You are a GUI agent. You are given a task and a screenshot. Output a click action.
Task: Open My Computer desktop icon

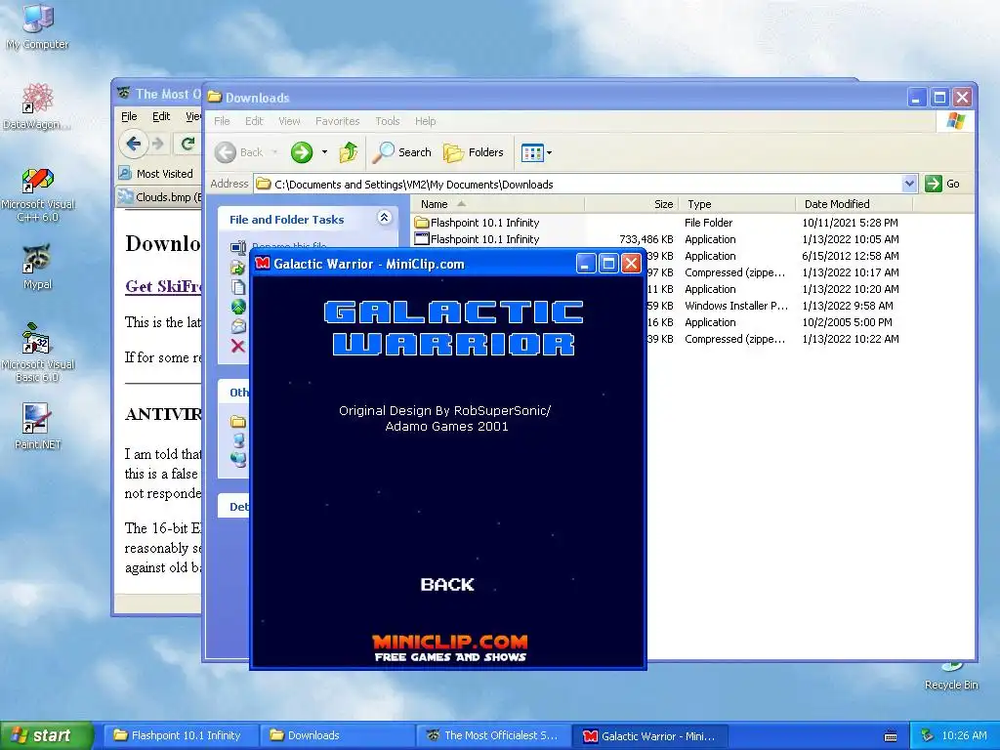click(x=37, y=25)
